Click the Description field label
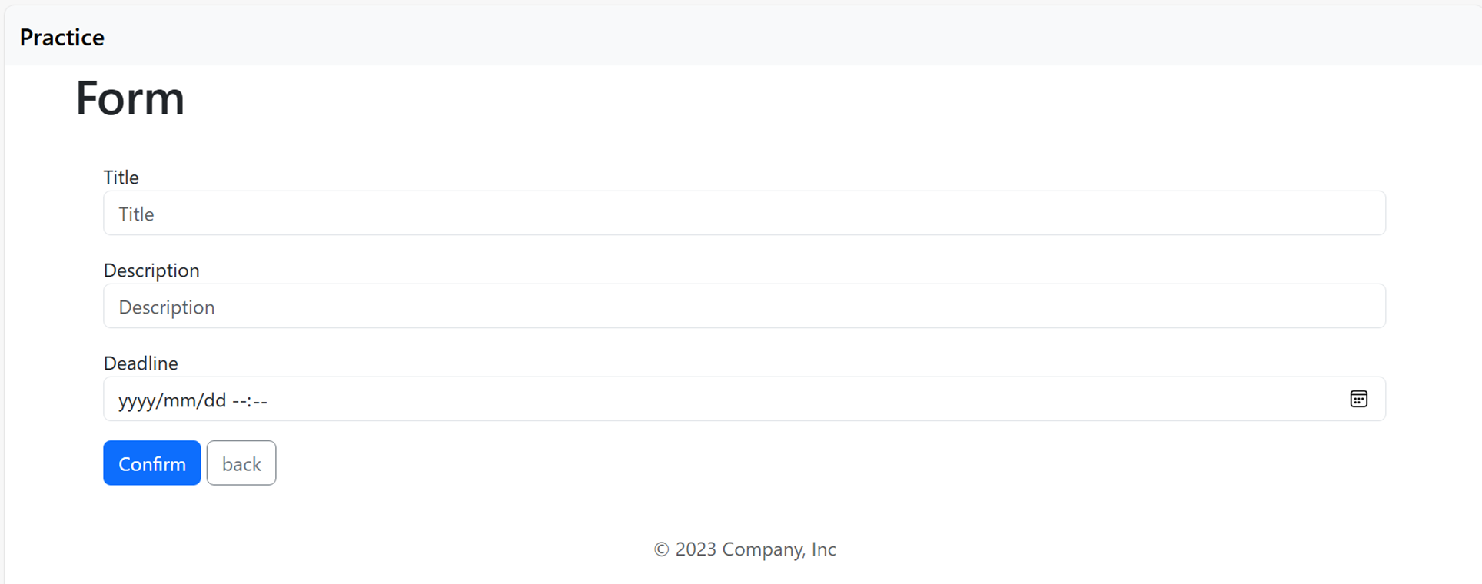The height and width of the screenshot is (584, 1482). 151,270
